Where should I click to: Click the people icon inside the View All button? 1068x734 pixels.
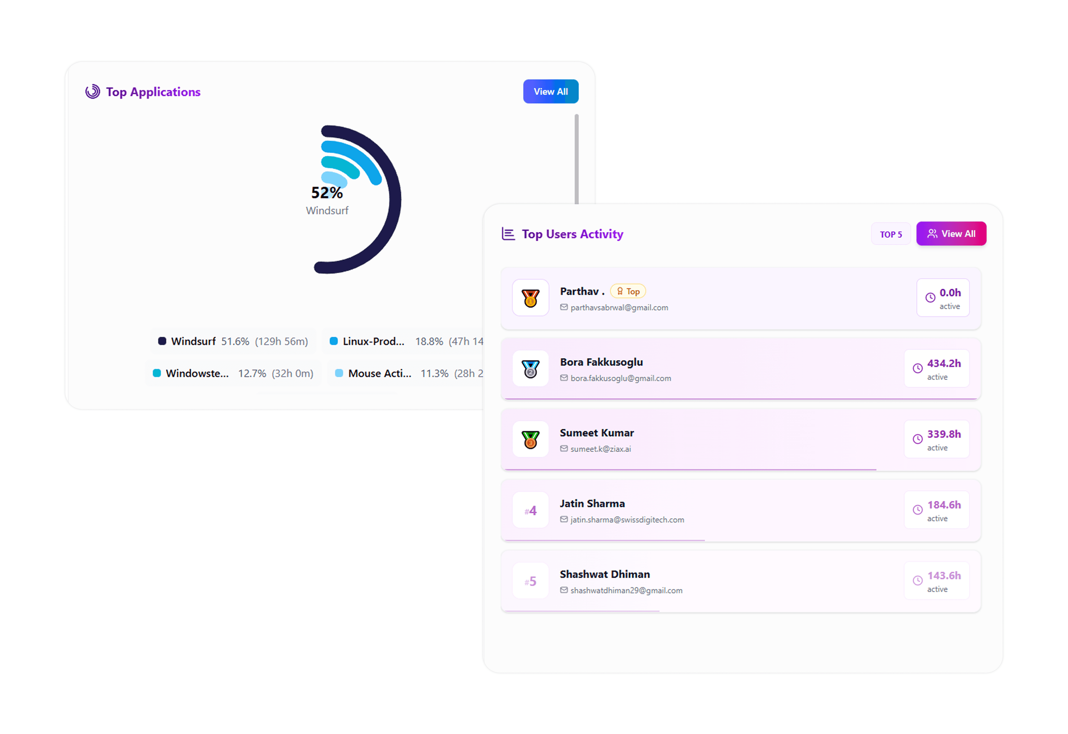click(x=932, y=233)
